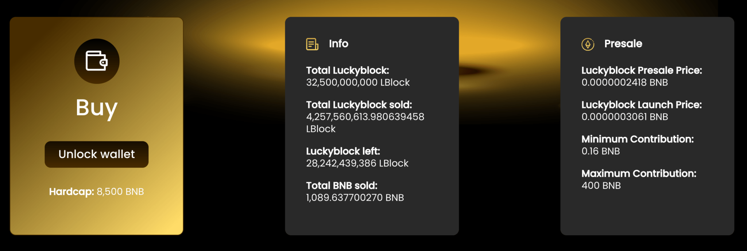The image size is (747, 251).
Task: Select the Buy heading text
Action: click(x=97, y=108)
